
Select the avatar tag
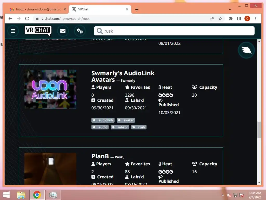point(126,120)
